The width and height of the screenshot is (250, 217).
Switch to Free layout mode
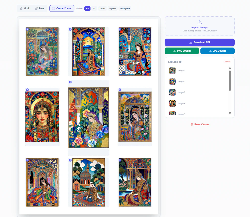pyautogui.click(x=39, y=8)
